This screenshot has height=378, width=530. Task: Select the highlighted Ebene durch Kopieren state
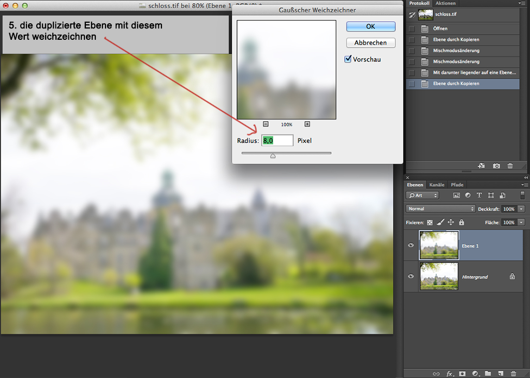(x=463, y=84)
